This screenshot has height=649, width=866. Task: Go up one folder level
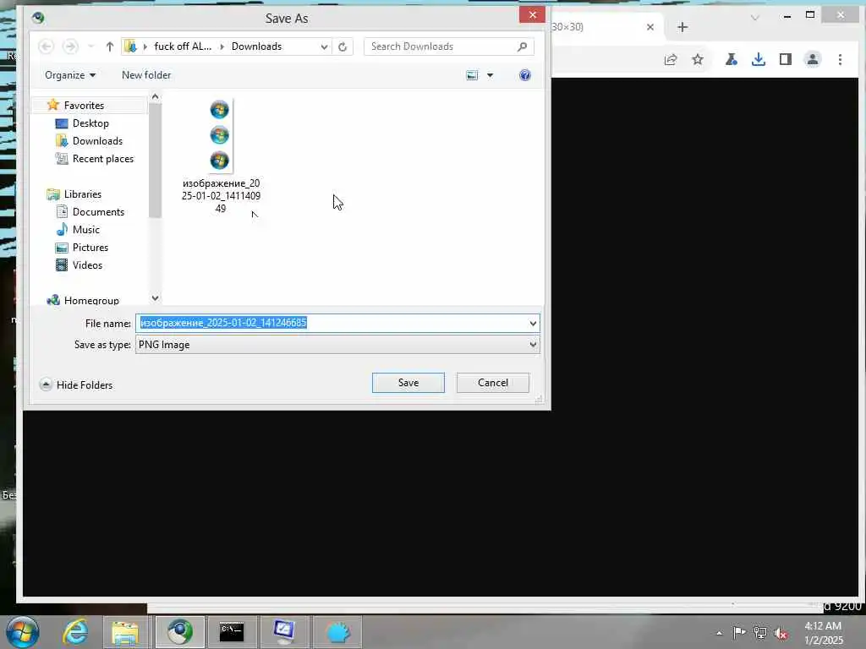tap(109, 47)
